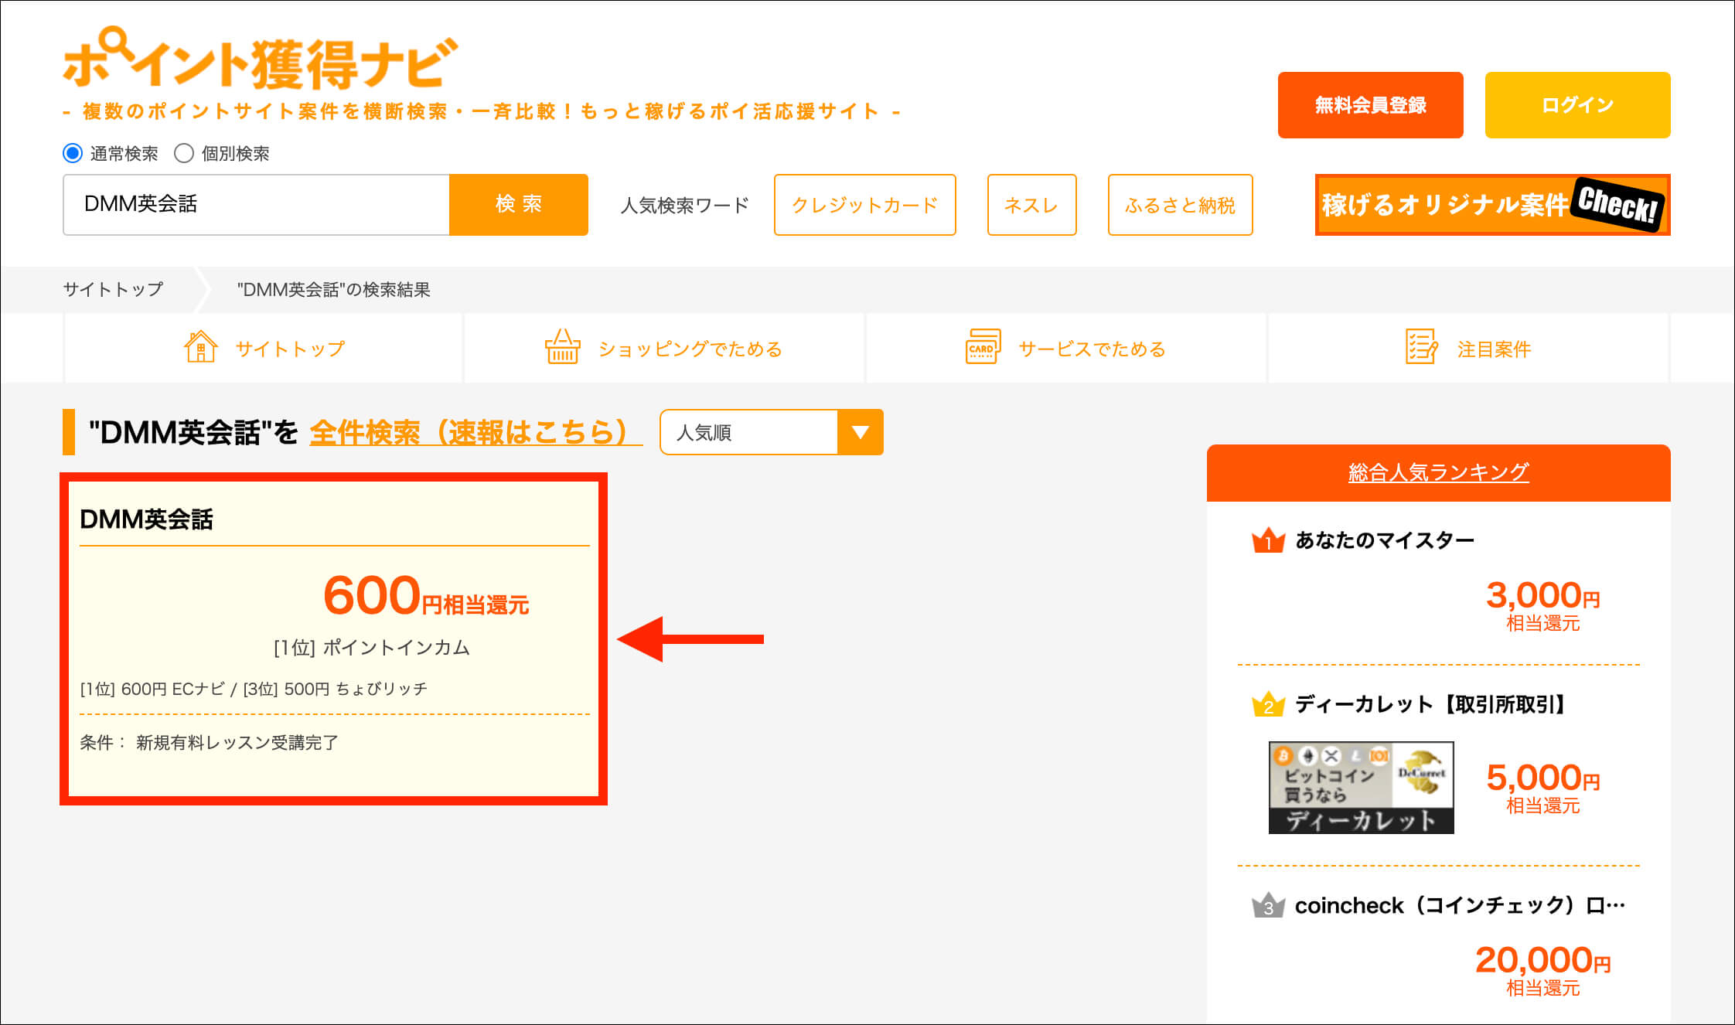Open the サイトトップ navigation tab
Screen dimensions: 1735x1025
pyautogui.click(x=263, y=348)
